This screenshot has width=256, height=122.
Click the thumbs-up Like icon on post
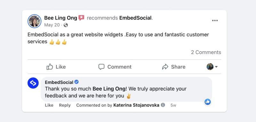(50, 67)
